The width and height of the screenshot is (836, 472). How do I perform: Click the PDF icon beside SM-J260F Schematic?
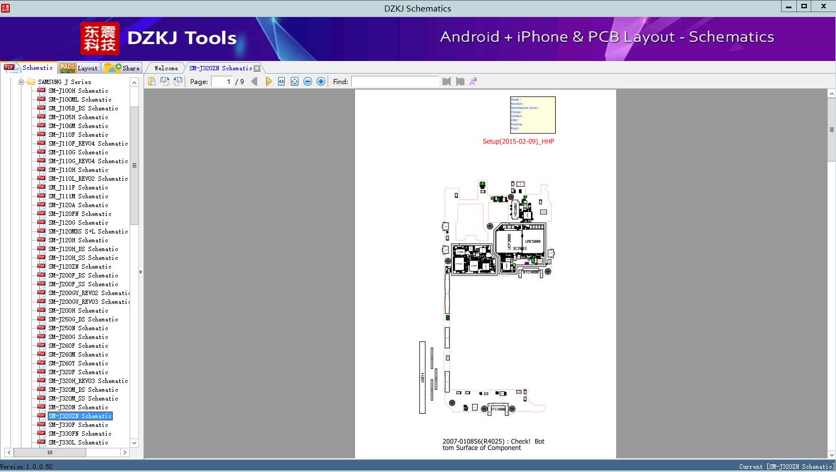click(41, 345)
